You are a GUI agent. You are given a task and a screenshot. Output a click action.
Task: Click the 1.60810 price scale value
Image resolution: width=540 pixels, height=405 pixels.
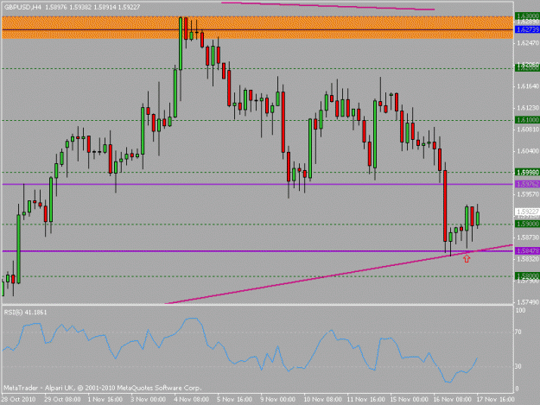point(528,130)
